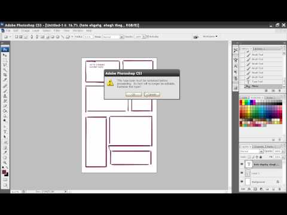Click the Add layer style fx icon
The image size is (287, 215).
249,189
